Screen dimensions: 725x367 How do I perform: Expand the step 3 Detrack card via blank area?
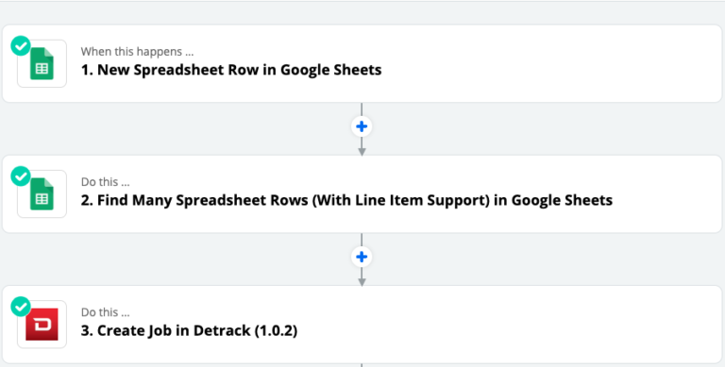click(x=509, y=325)
